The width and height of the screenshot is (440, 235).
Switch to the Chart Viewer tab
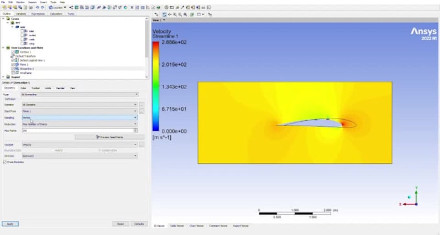[196, 226]
